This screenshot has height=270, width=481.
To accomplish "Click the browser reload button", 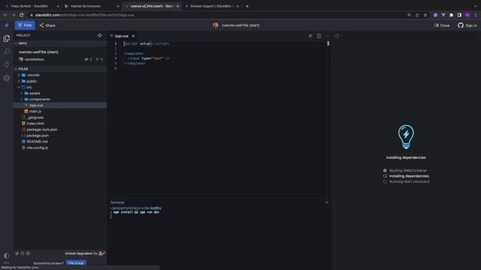I will [22, 15].
